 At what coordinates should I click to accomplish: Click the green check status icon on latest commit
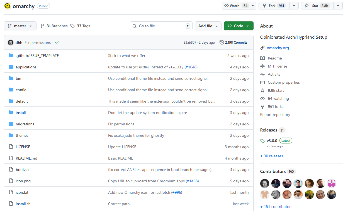coord(57,43)
